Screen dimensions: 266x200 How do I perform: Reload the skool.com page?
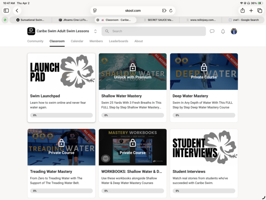click(171, 10)
